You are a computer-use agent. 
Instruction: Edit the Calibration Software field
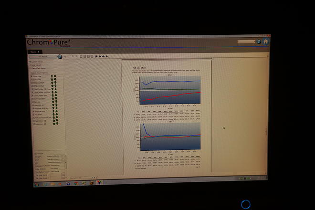(x=57, y=165)
